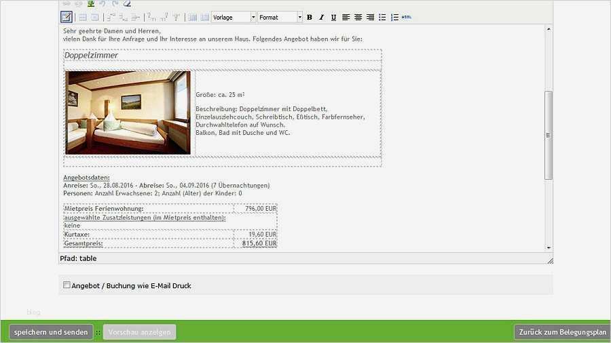Click the 'keine' table cell
Viewport: 611px width, 343px height.
[72, 226]
